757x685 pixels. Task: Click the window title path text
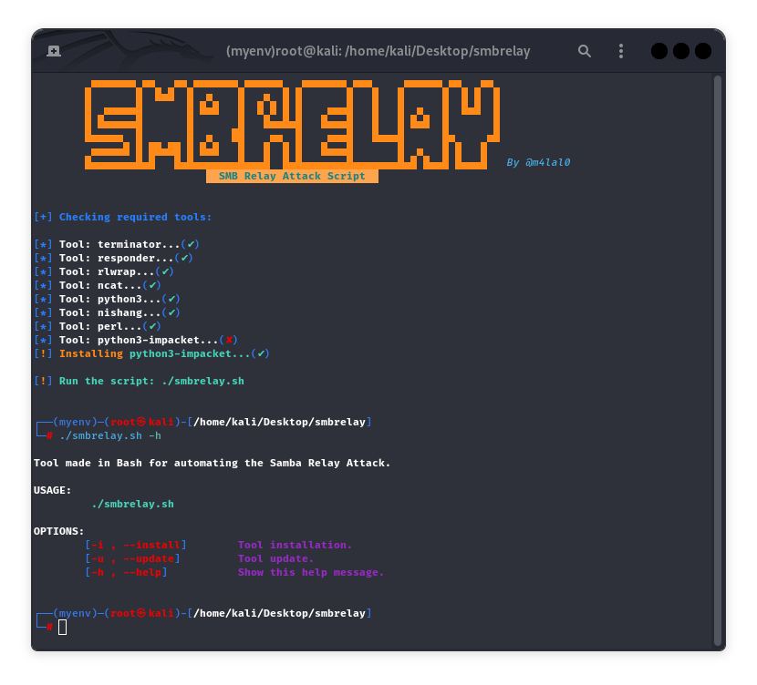(x=378, y=51)
